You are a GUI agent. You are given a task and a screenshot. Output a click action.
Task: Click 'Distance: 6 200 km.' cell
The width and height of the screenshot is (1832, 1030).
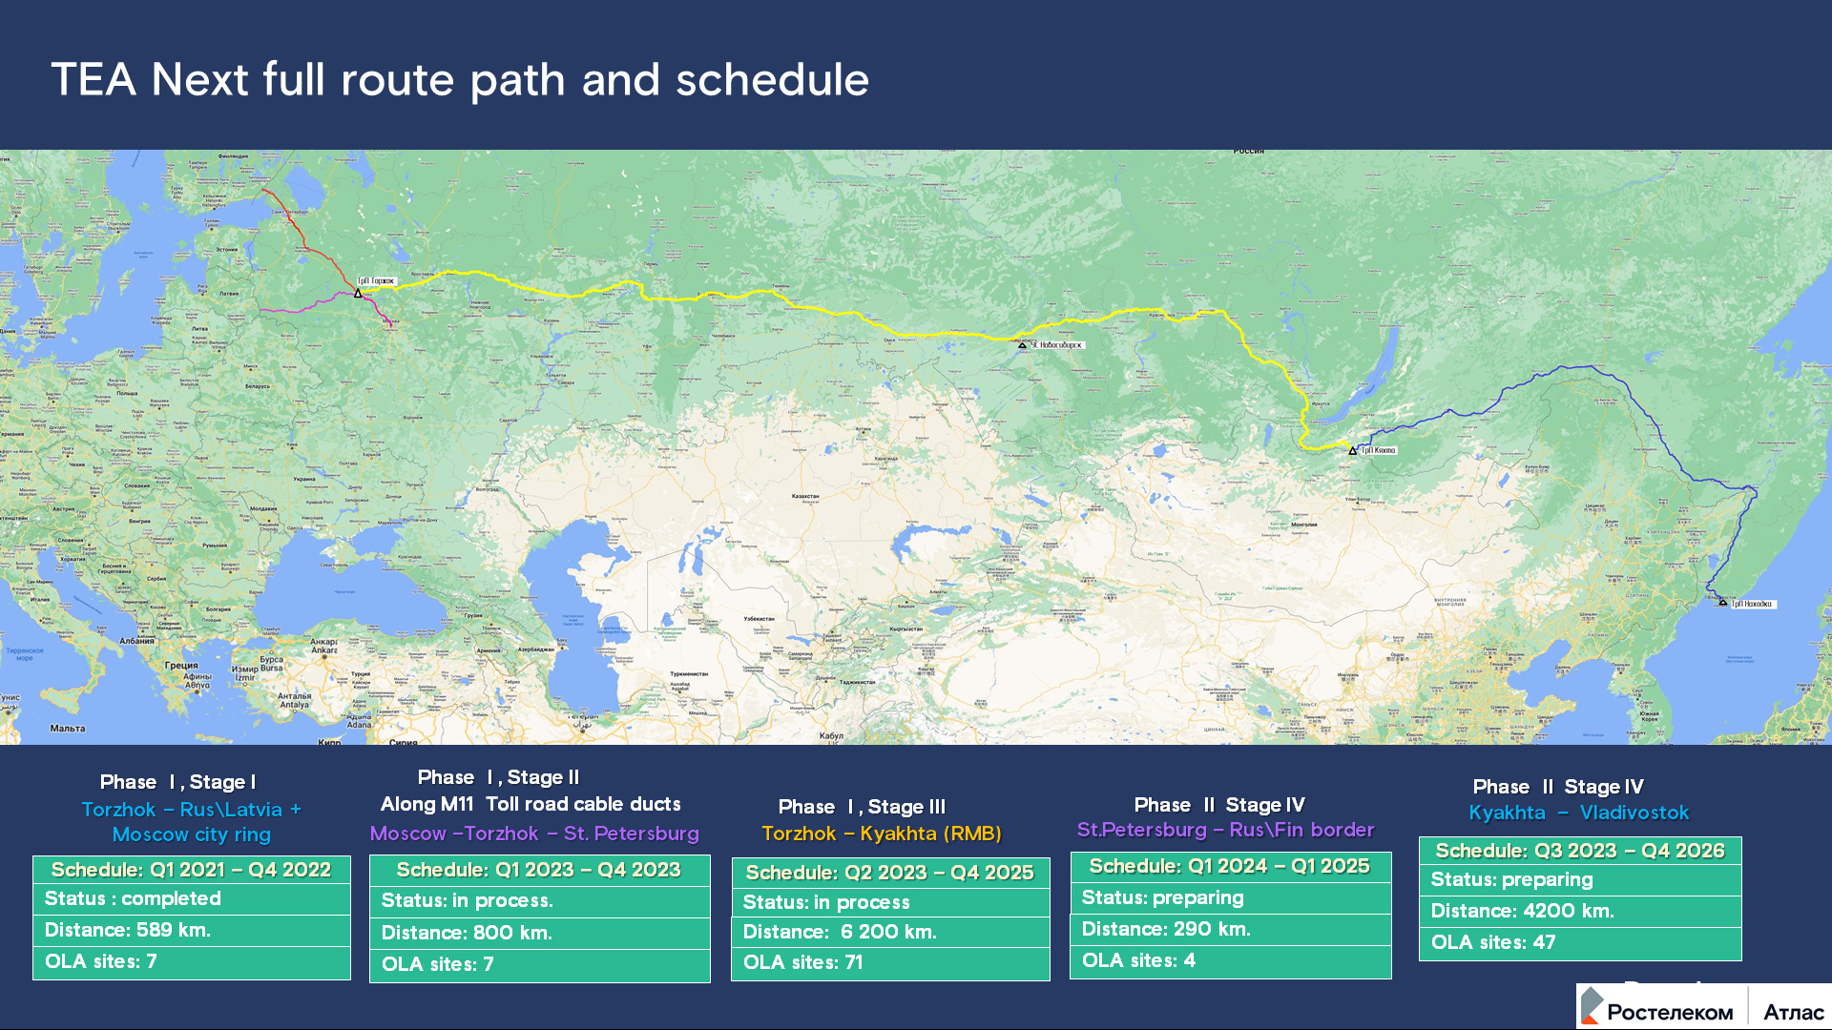pyautogui.click(x=890, y=932)
